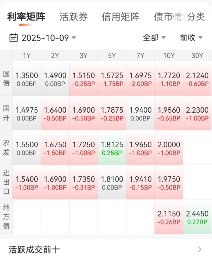
Task: Open the 全部 filter dropdown
Action: click(x=154, y=38)
